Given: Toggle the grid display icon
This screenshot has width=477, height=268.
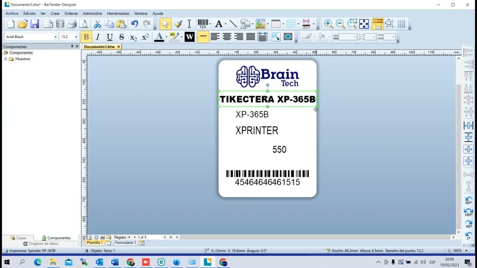Looking at the screenshot, I should click(x=401, y=24).
